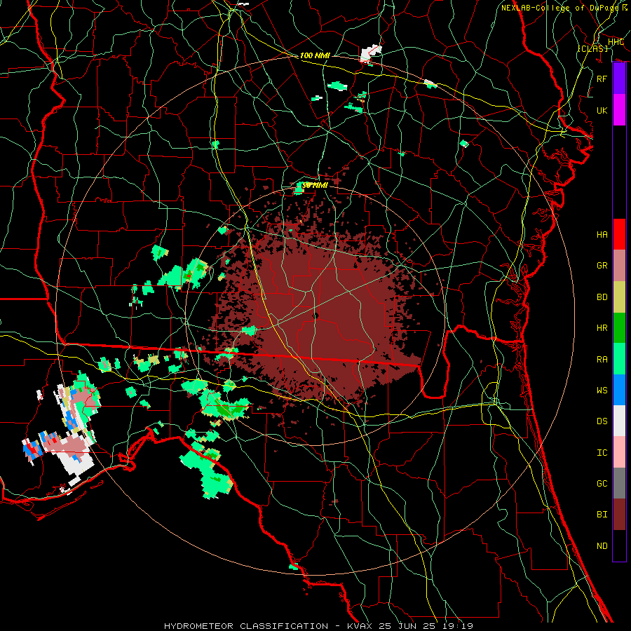Select the GC gray legend swatch
Image resolution: width=631 pixels, height=631 pixels.
619,483
